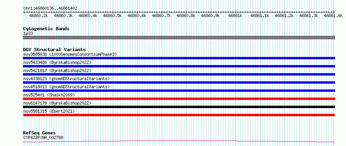346x146 pixels.
Task: Click the black nsv6147179 variant bar
Action: pos(179,107)
